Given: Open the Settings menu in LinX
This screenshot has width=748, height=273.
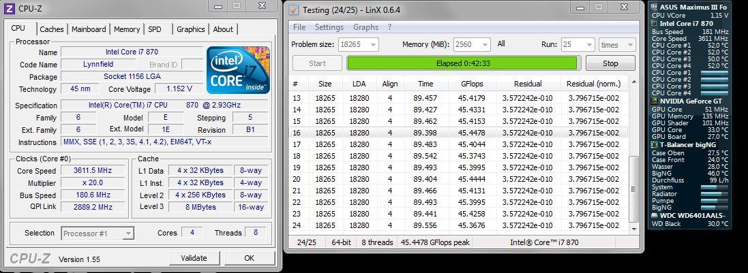Looking at the screenshot, I should point(329,27).
